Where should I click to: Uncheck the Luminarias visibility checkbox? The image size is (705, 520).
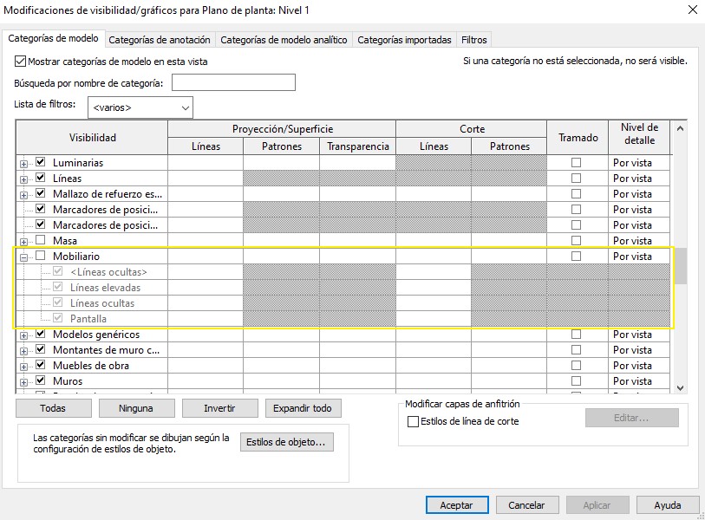pos(40,163)
